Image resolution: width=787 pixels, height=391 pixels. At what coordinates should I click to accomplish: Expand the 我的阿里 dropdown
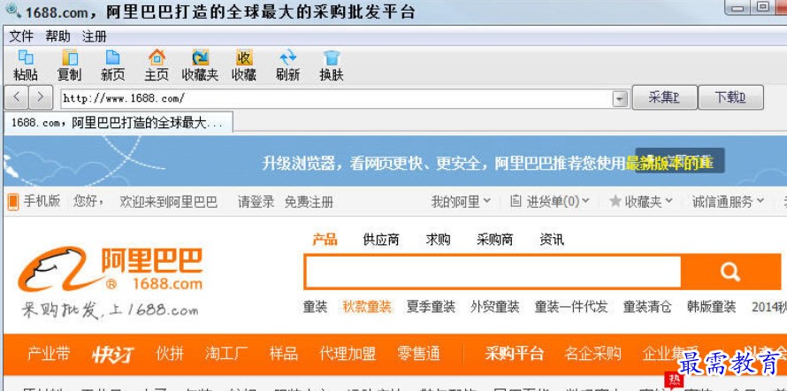point(461,203)
